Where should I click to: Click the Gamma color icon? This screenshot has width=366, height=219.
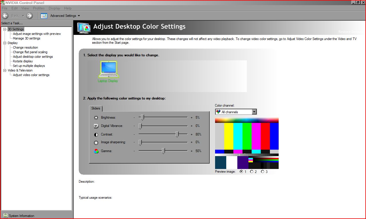click(x=96, y=151)
